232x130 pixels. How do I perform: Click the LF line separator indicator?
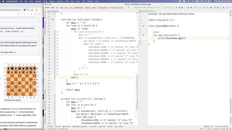(x=206, y=129)
